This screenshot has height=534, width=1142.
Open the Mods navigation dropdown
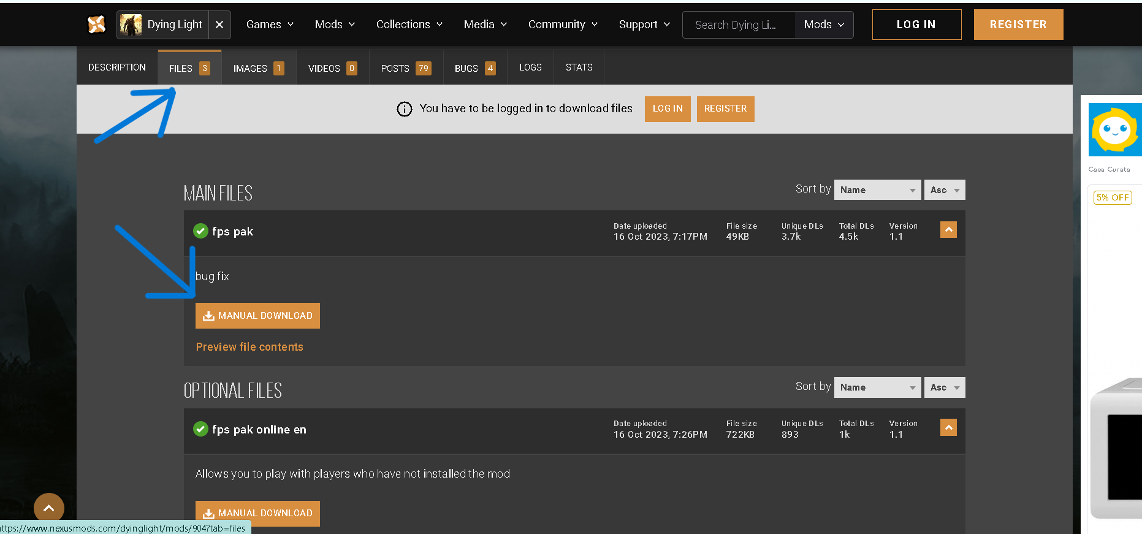(x=335, y=25)
